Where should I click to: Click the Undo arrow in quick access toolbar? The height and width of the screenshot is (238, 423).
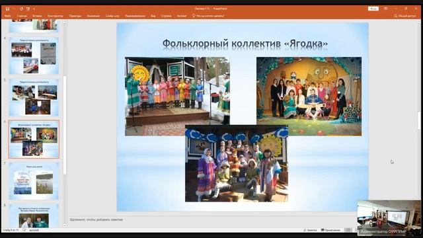14,9
